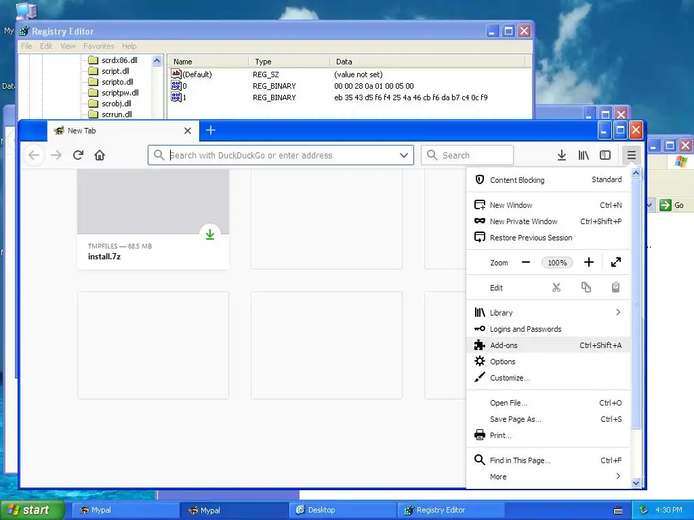Choose New Window menu entry
The height and width of the screenshot is (520, 694).
[548, 205]
